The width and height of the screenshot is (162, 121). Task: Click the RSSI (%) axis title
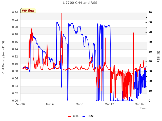[158, 57]
